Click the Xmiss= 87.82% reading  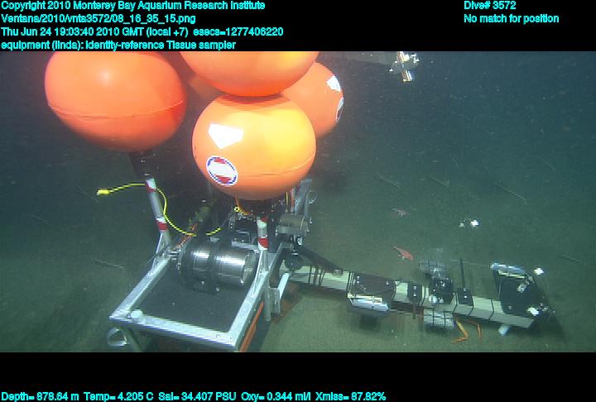pos(351,396)
